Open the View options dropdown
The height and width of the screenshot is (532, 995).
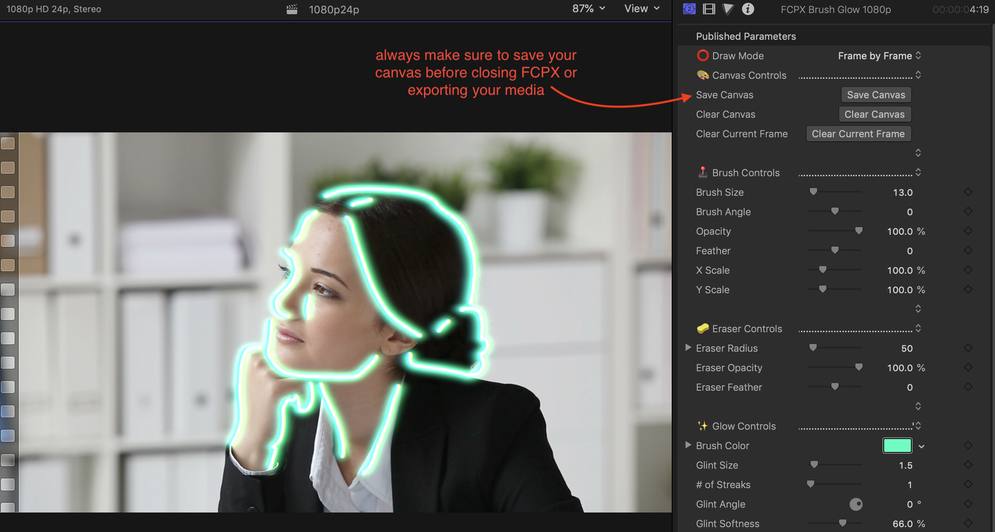point(642,9)
